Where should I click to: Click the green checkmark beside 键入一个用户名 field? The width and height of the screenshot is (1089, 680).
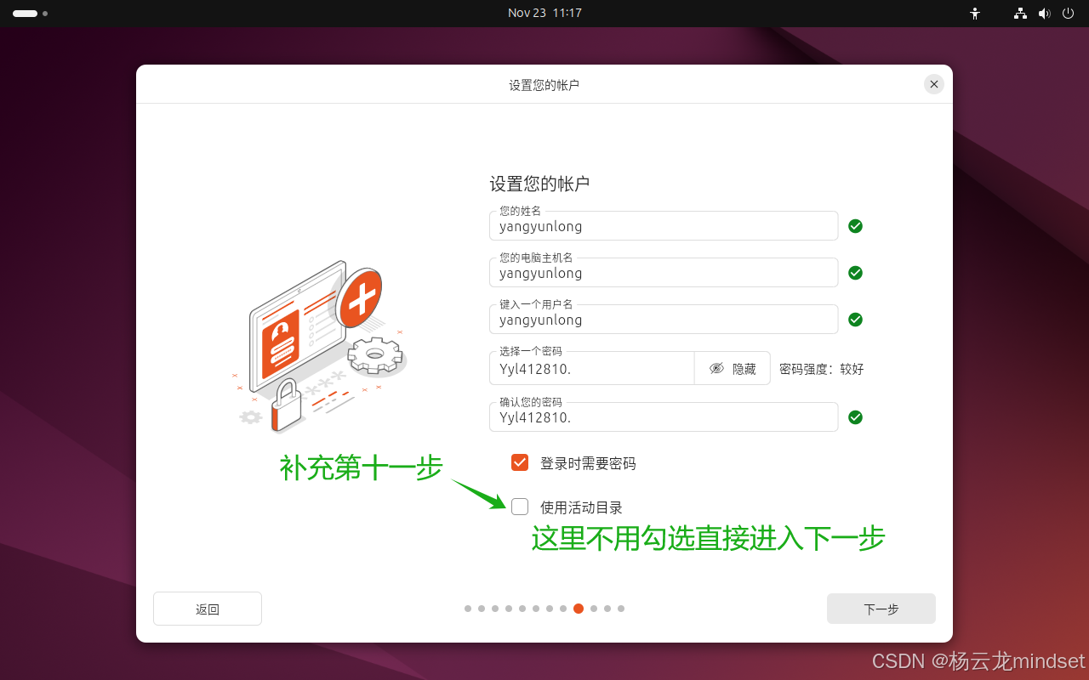(x=855, y=319)
